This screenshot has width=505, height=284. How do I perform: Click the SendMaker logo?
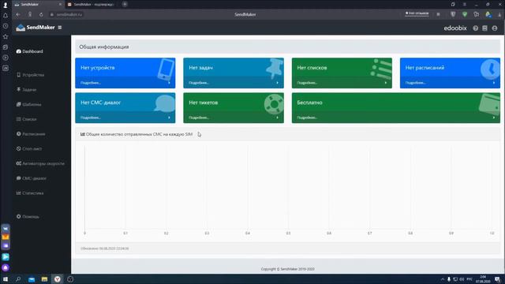36,28
